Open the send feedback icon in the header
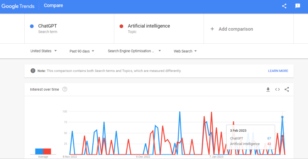 (x=298, y=6)
